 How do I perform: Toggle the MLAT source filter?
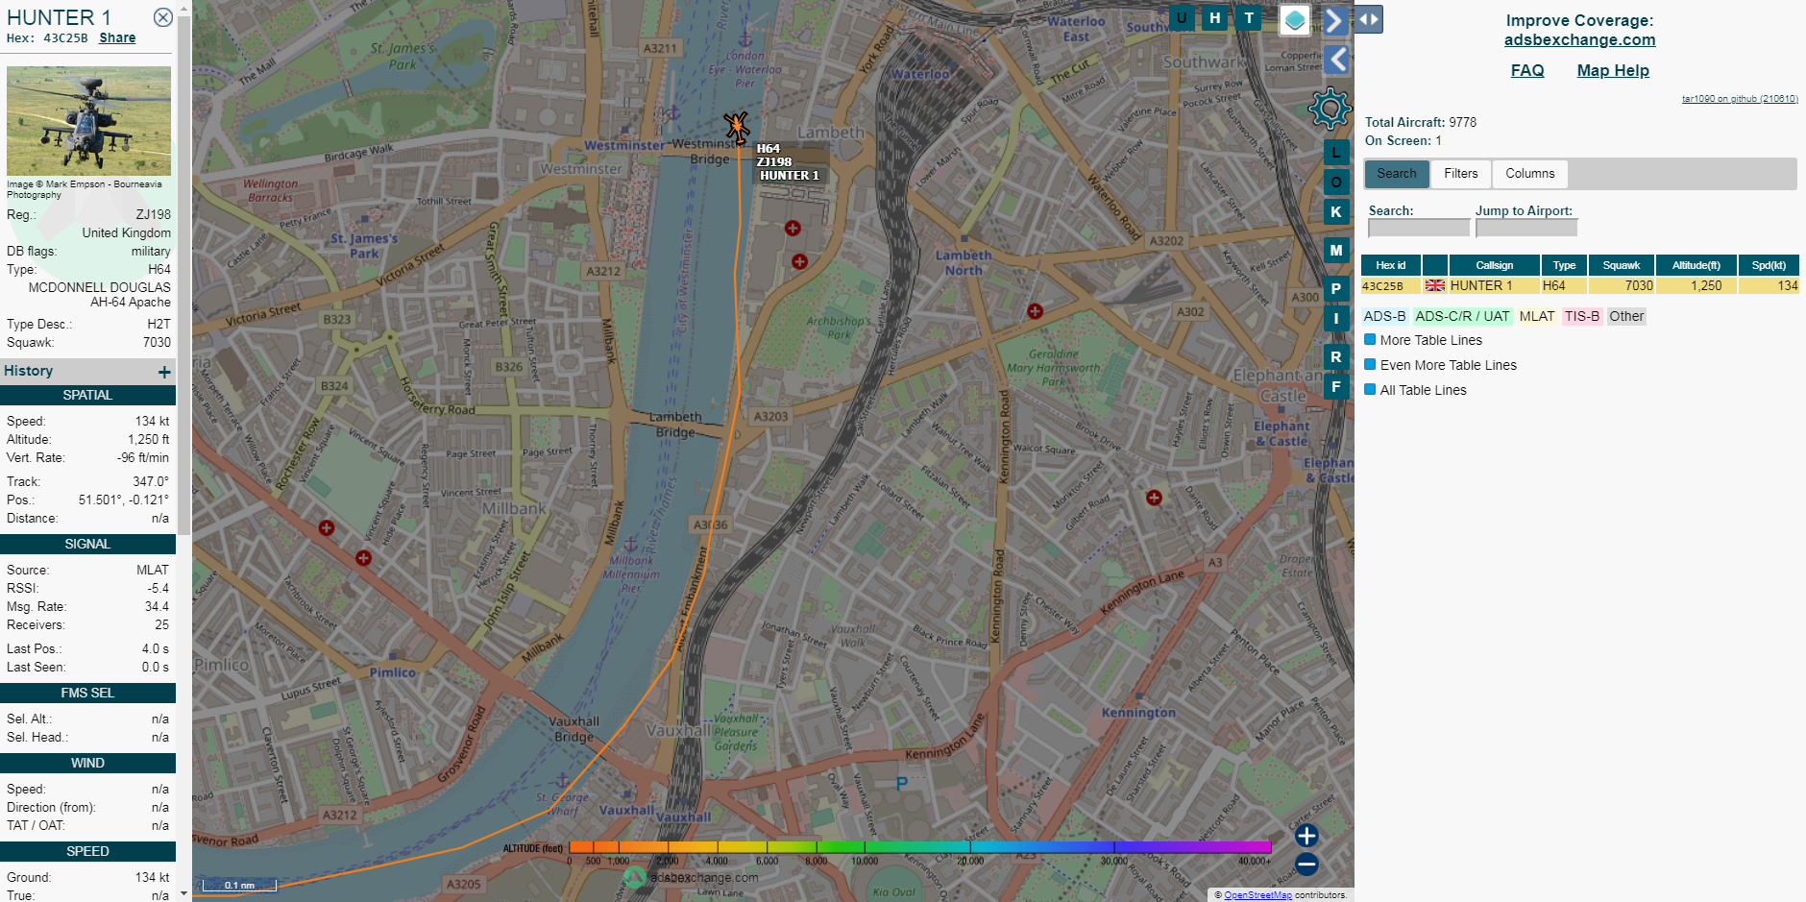point(1537,316)
